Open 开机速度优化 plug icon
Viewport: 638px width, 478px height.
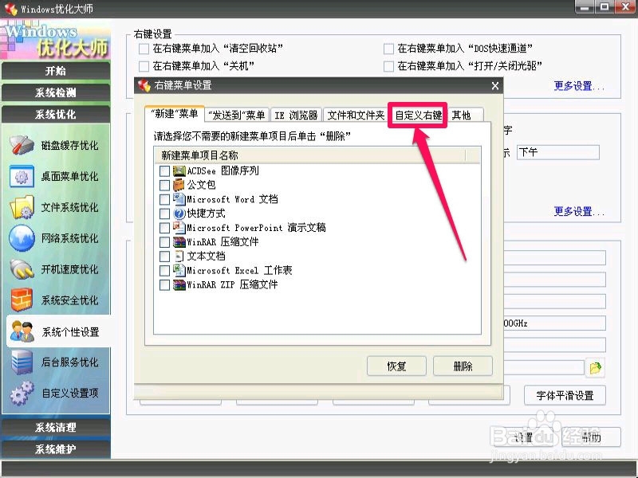pos(22,269)
